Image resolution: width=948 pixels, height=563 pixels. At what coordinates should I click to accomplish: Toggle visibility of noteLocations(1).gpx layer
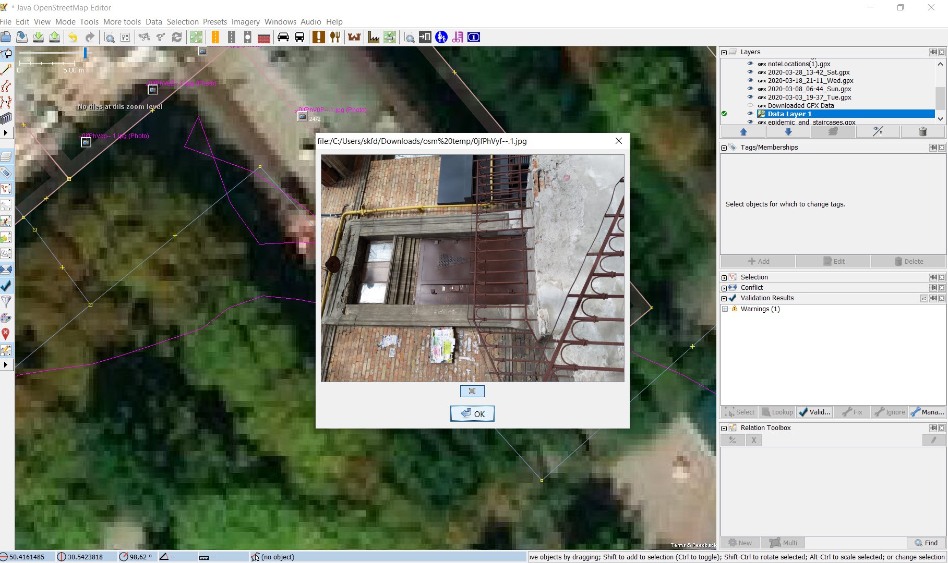point(750,64)
